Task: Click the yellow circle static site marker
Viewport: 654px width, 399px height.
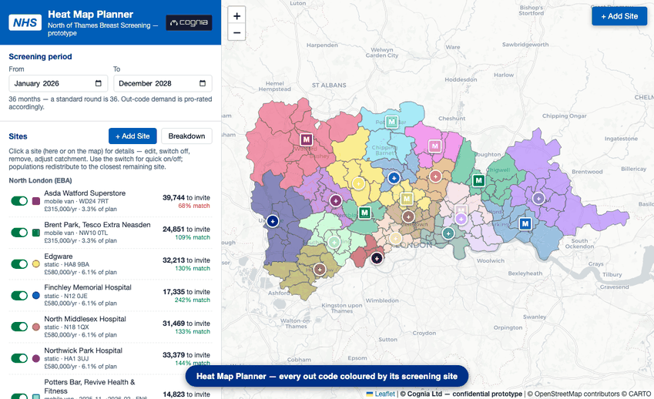Action: coord(358,183)
